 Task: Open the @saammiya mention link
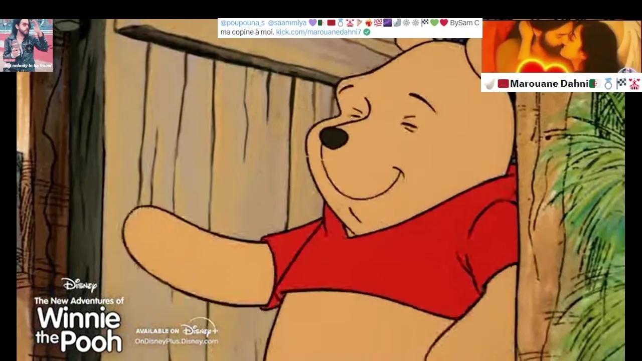point(286,23)
